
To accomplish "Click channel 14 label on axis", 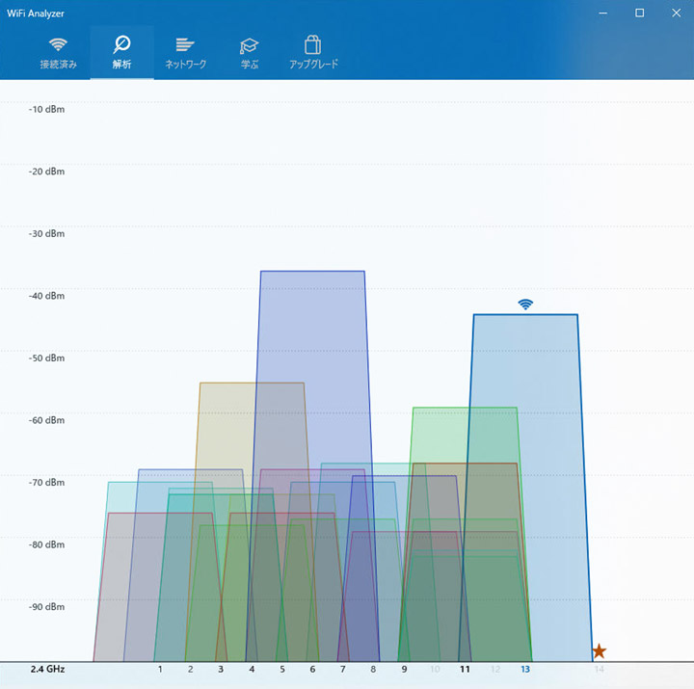I will (599, 669).
